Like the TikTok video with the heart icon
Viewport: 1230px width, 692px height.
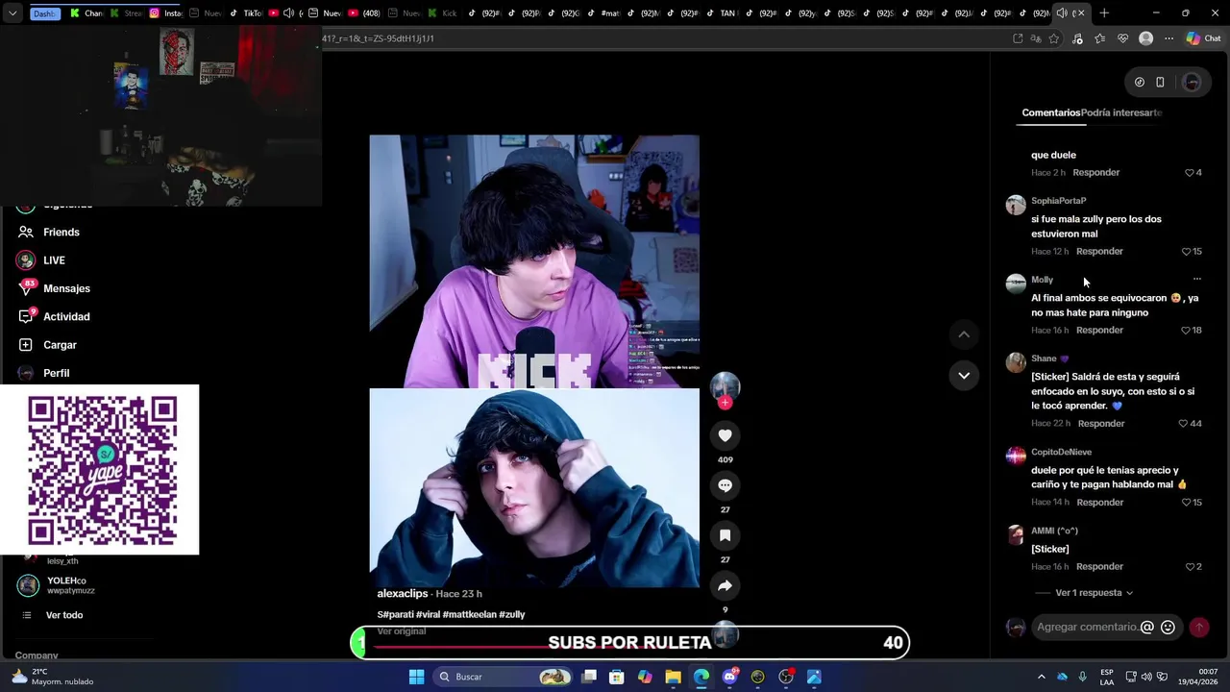pos(725,435)
